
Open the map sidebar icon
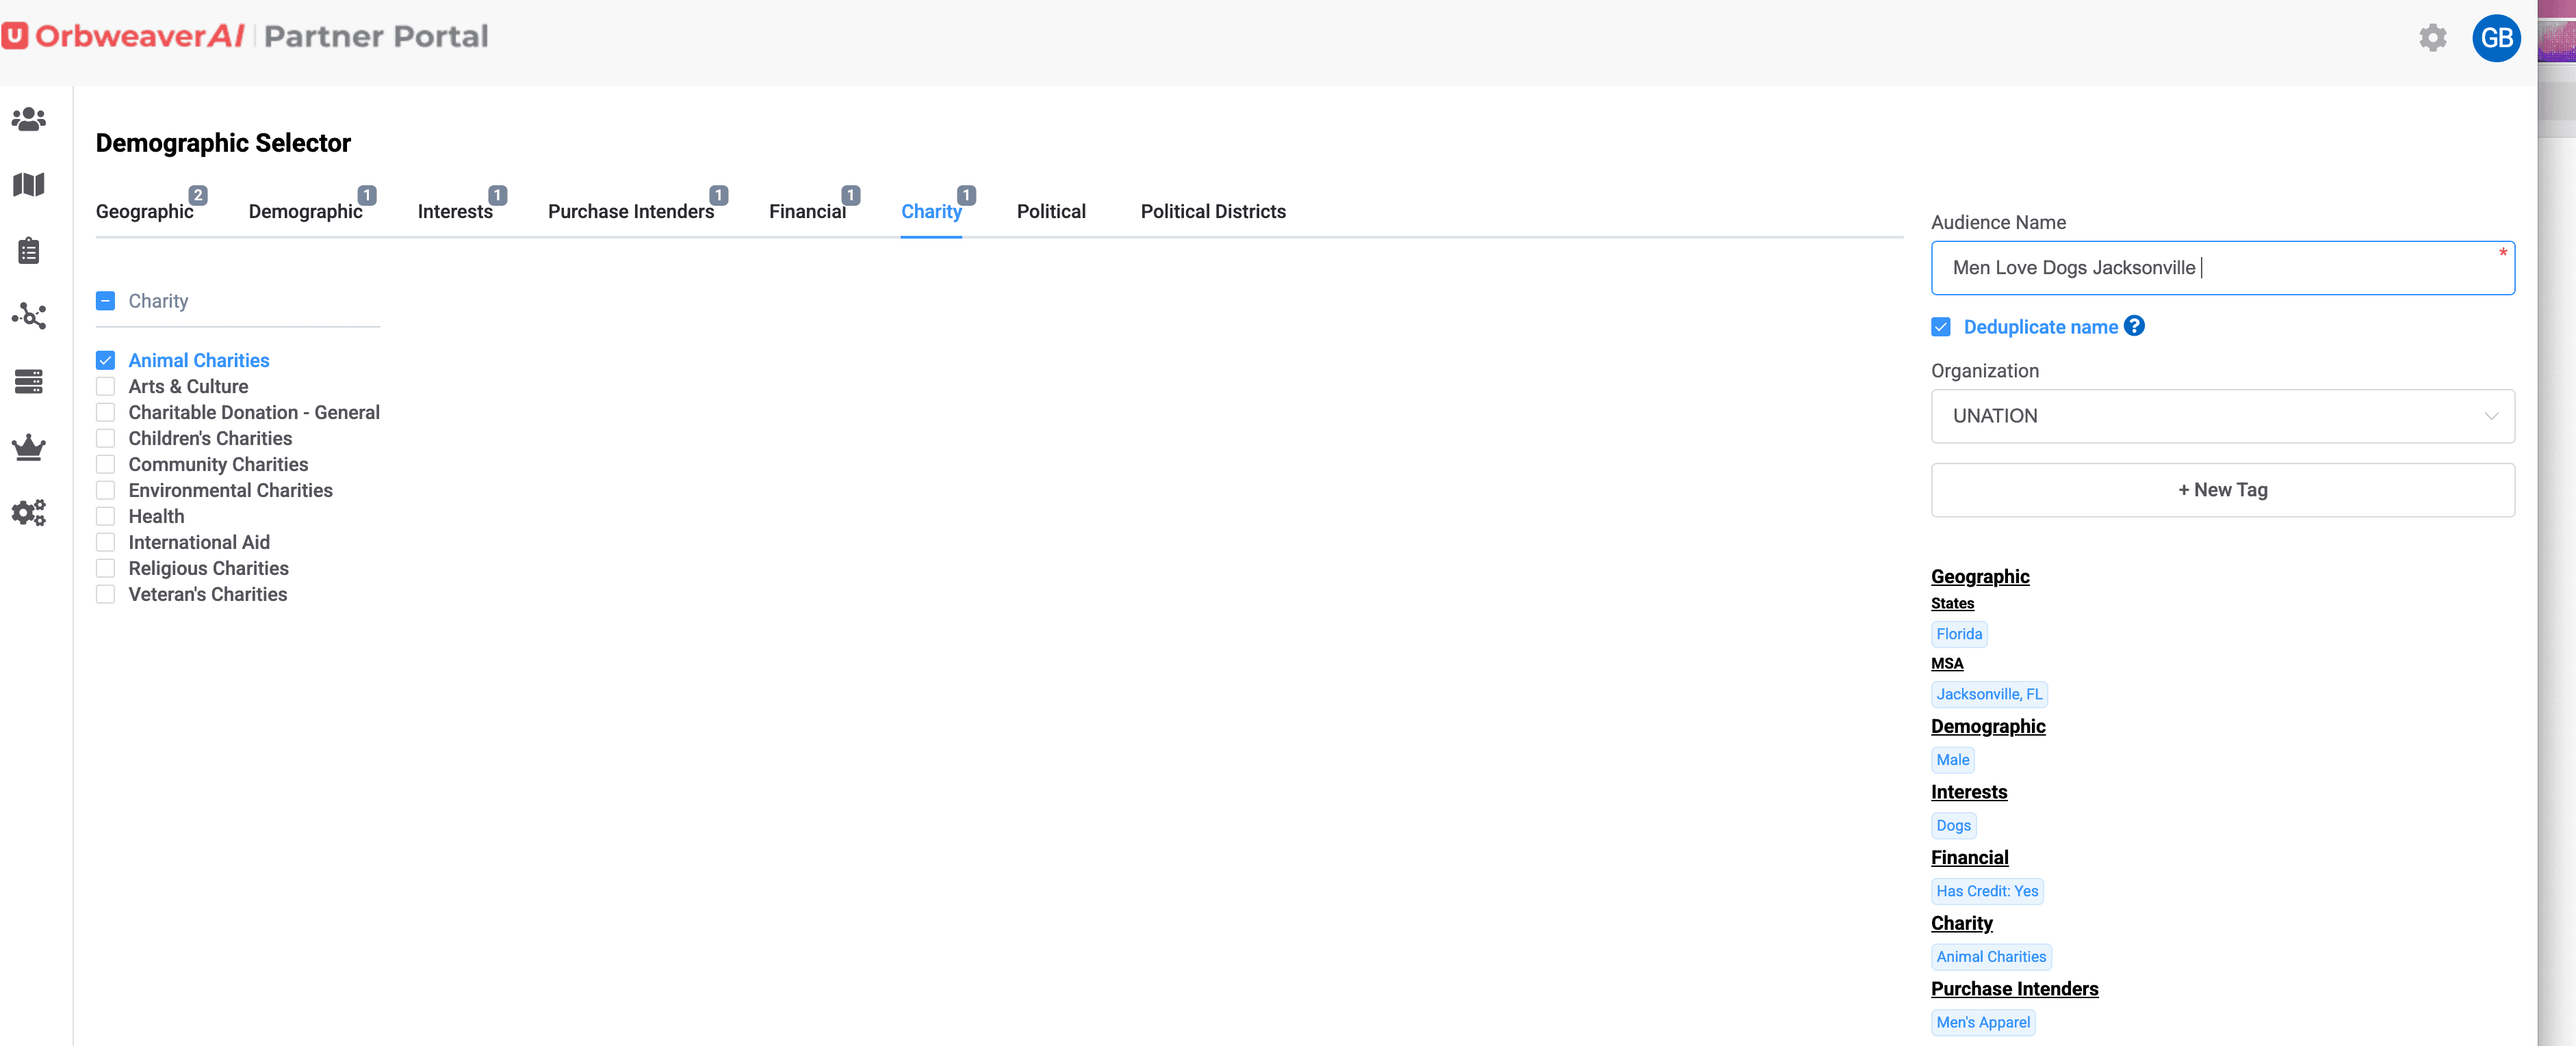coord(28,185)
